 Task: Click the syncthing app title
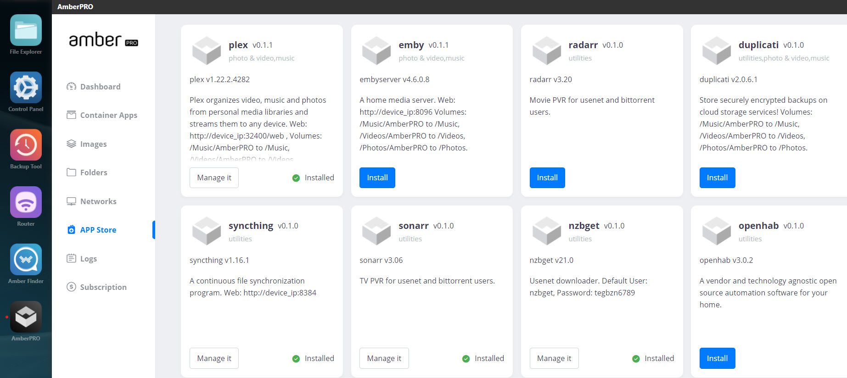(x=251, y=226)
